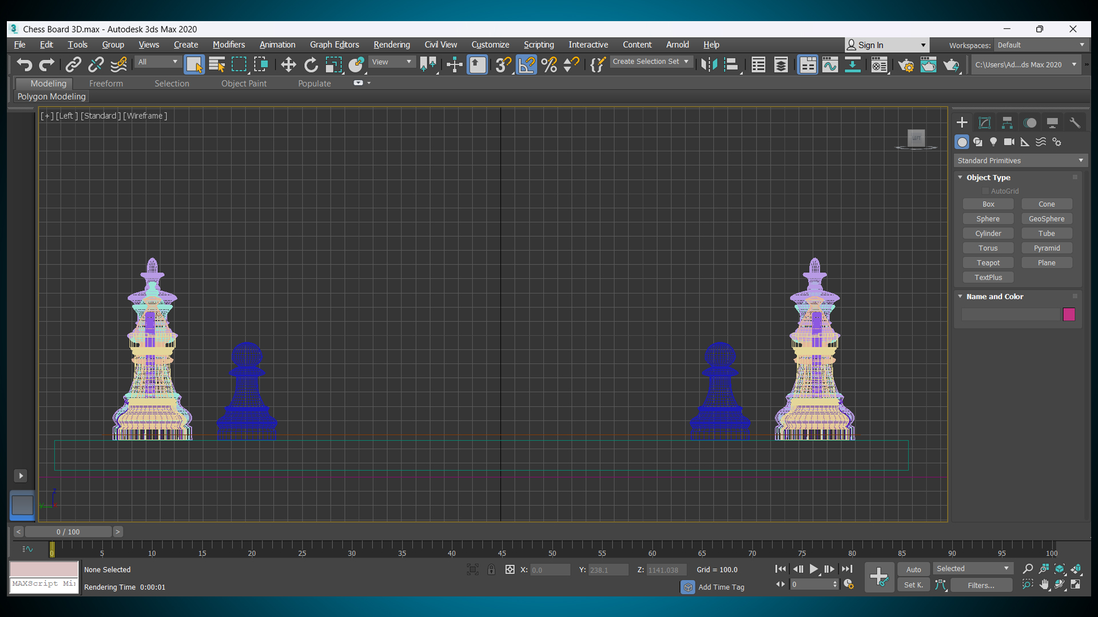The height and width of the screenshot is (617, 1098).
Task: Collapse the Object Type rollout
Action: click(960, 177)
